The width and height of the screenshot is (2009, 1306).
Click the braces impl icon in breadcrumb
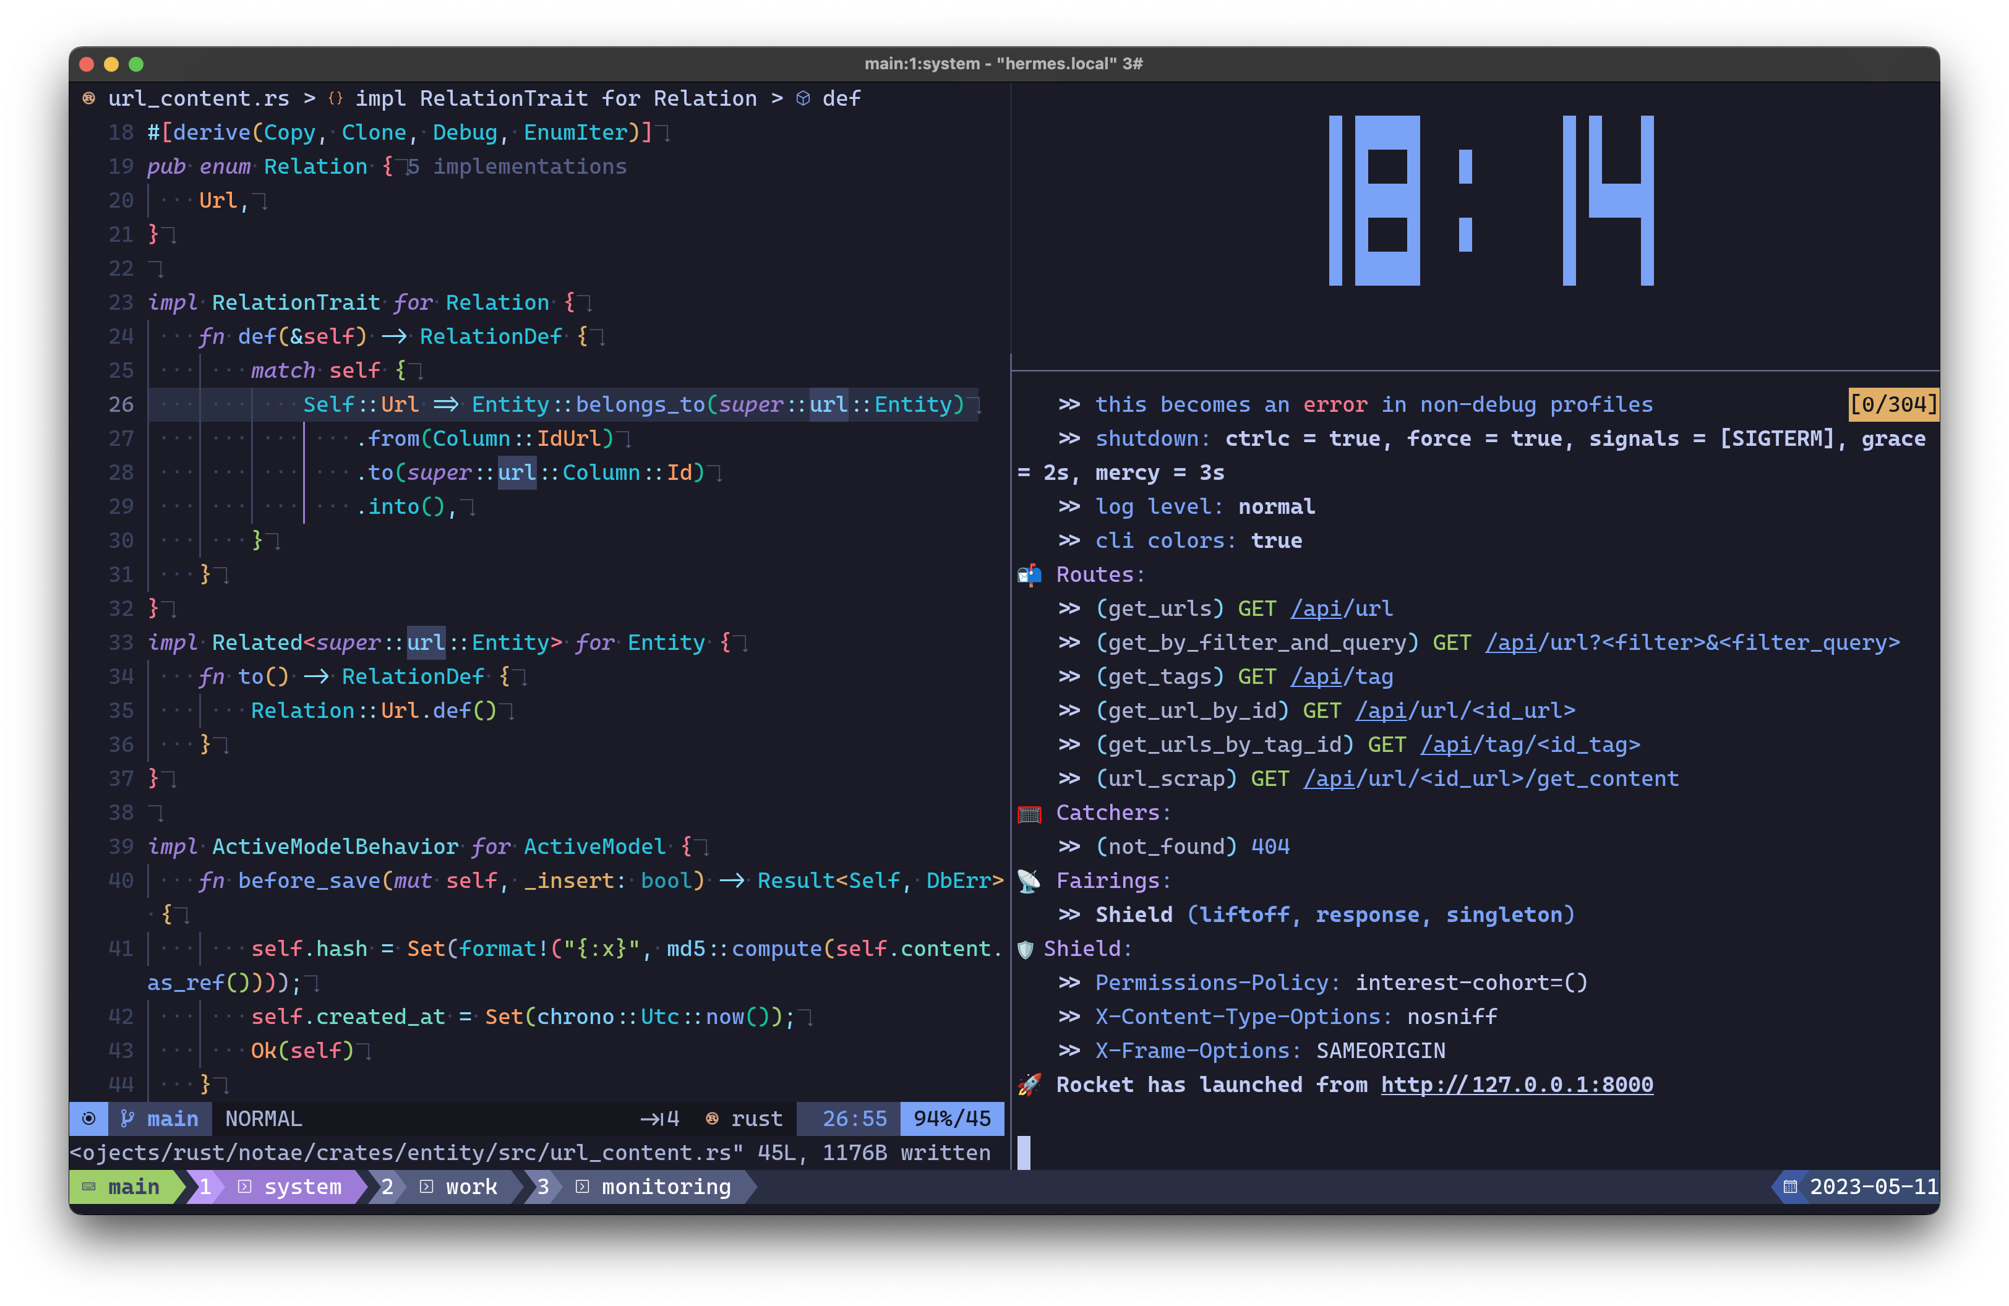(x=335, y=99)
